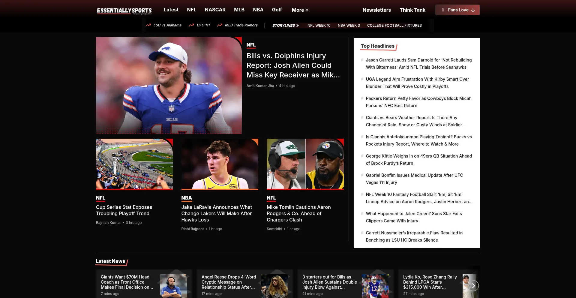The height and width of the screenshot is (298, 576).
Task: Visit the Think Tank page
Action: [x=412, y=10]
